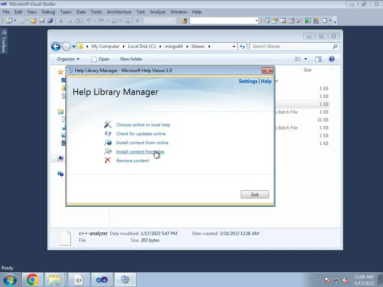Open change view dropdown arrow in Explorer
Image resolution: width=383 pixels, height=287 pixels.
pyautogui.click(x=306, y=59)
